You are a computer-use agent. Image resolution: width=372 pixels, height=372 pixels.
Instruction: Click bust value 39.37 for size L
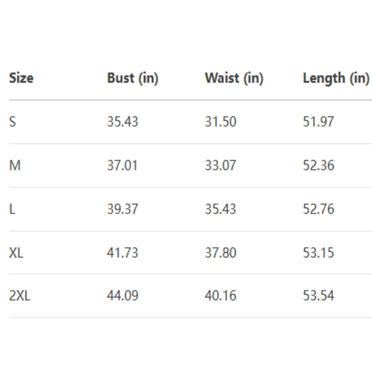click(x=122, y=209)
